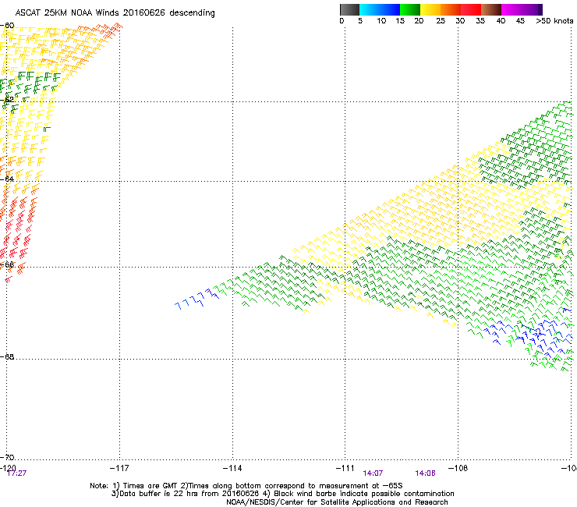577x507 pixels.
Task: Click the '-120' longitude axis label
Action: tap(8, 468)
